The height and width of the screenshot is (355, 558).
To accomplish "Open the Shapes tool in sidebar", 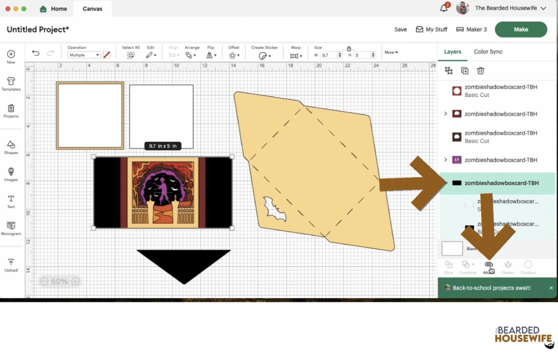I will tap(11, 147).
